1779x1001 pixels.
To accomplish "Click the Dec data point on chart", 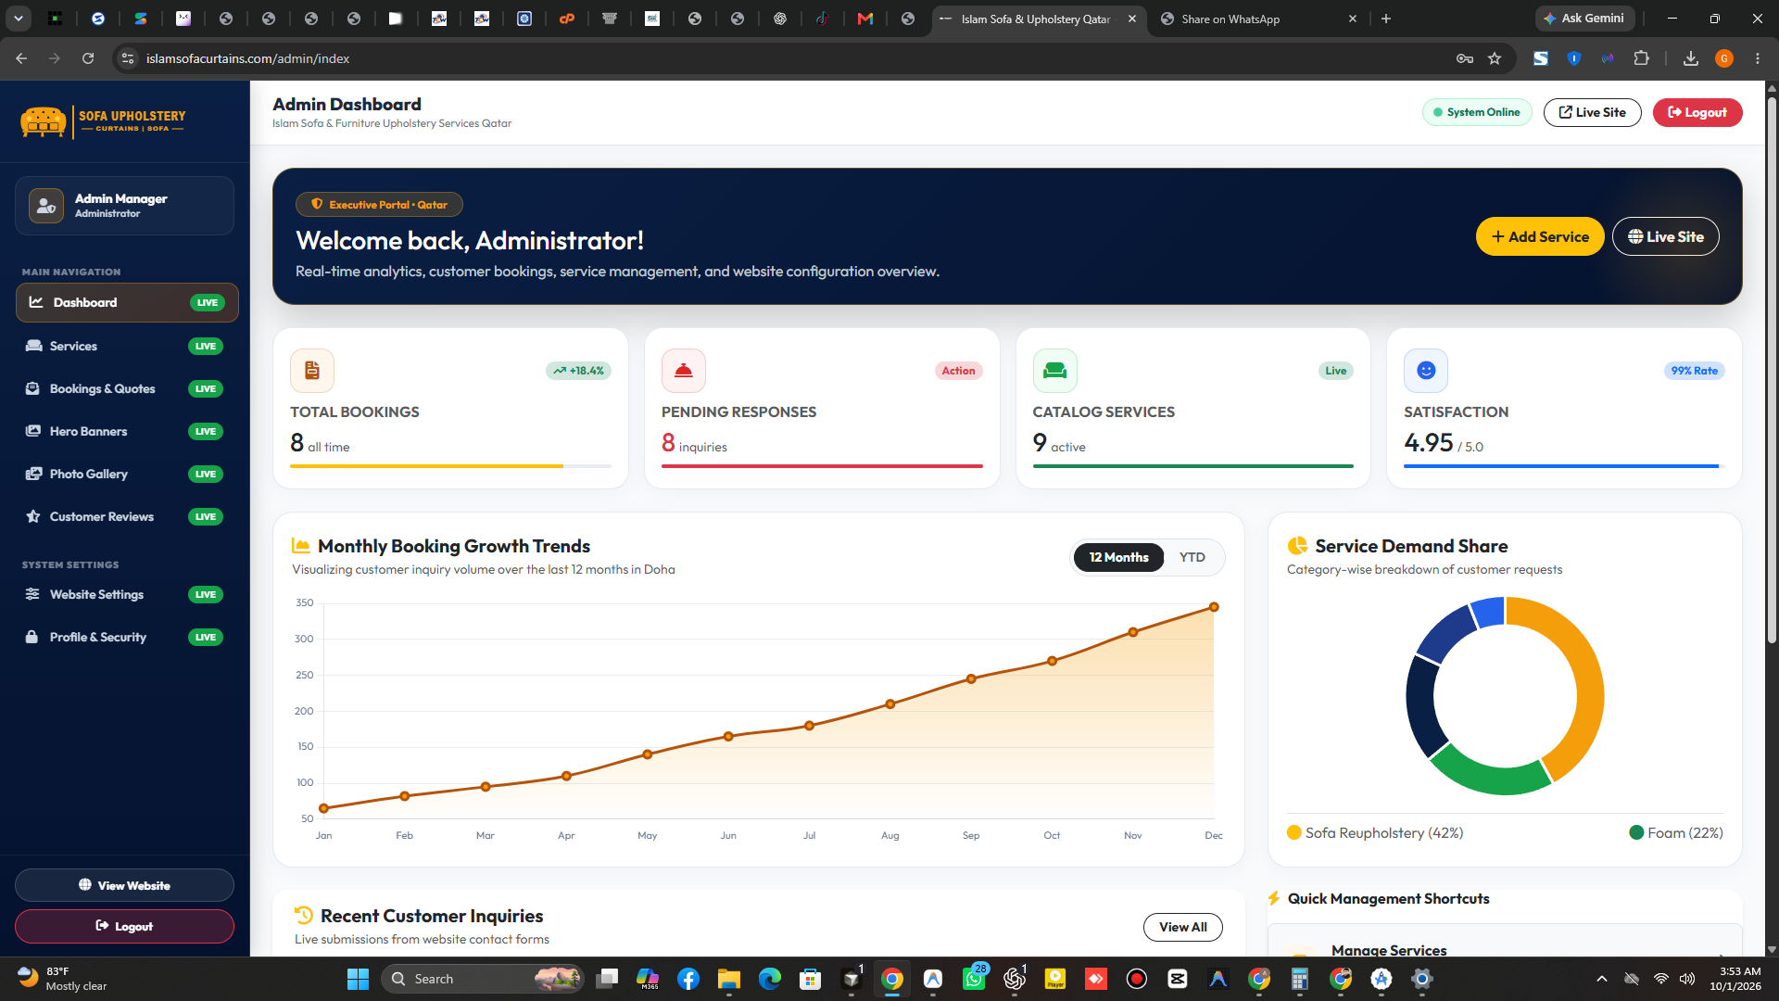I will [1214, 607].
